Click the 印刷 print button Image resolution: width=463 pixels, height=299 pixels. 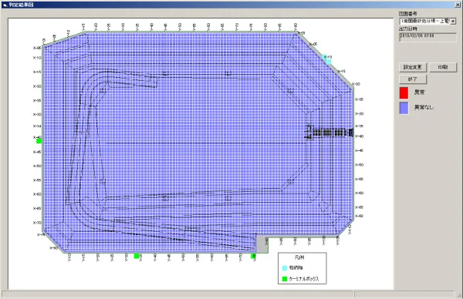443,67
